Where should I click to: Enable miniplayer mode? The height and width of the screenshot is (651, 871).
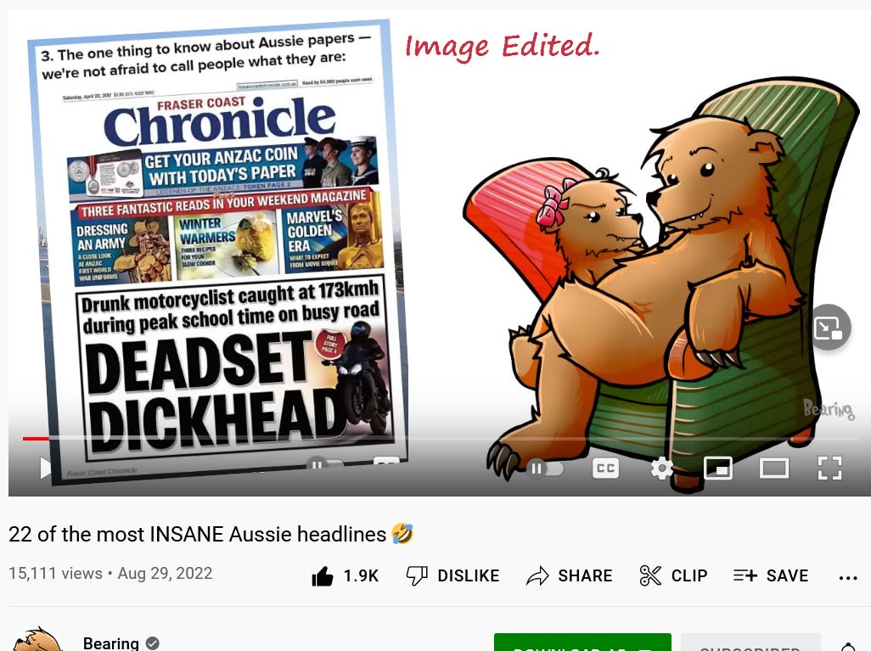click(x=718, y=469)
